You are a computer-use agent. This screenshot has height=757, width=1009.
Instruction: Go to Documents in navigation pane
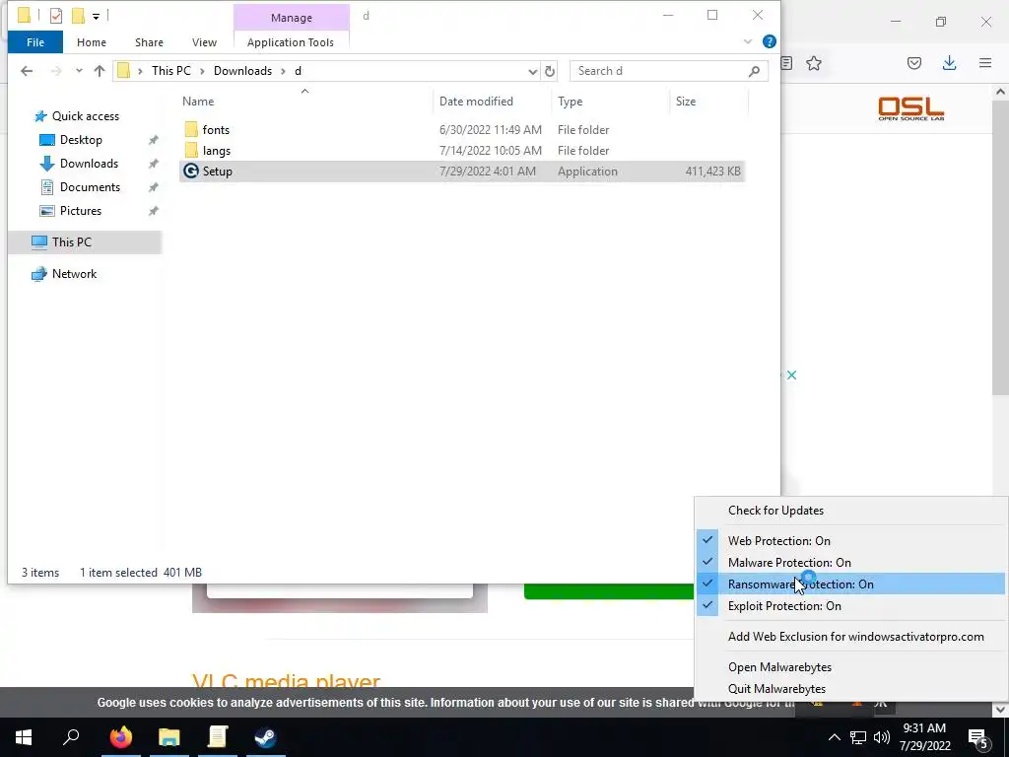tap(90, 187)
